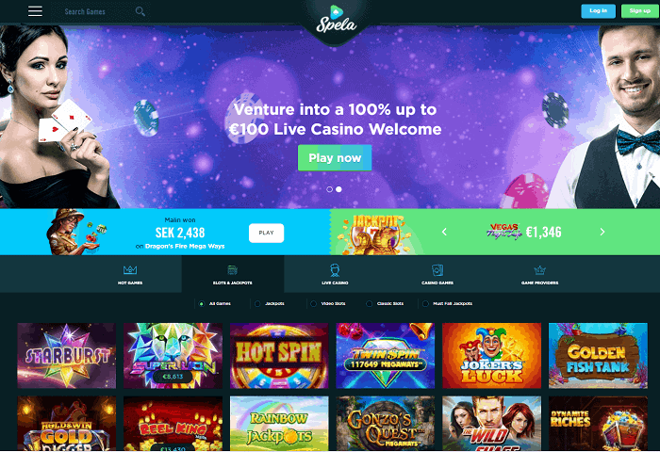
Task: Open Hot Games crown icon
Action: [x=130, y=269]
